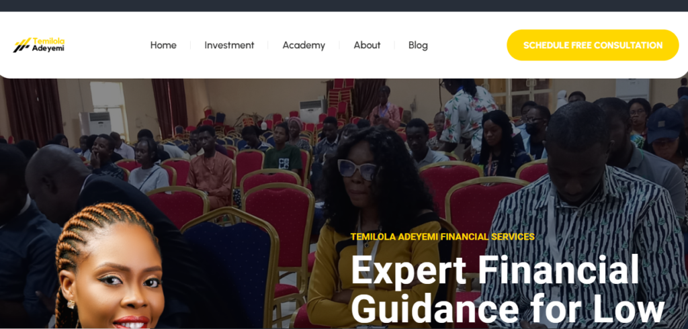Visit the Blog page from navigation
The image size is (688, 329).
point(418,45)
